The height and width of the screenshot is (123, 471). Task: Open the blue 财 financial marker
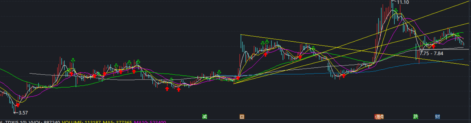(437, 117)
